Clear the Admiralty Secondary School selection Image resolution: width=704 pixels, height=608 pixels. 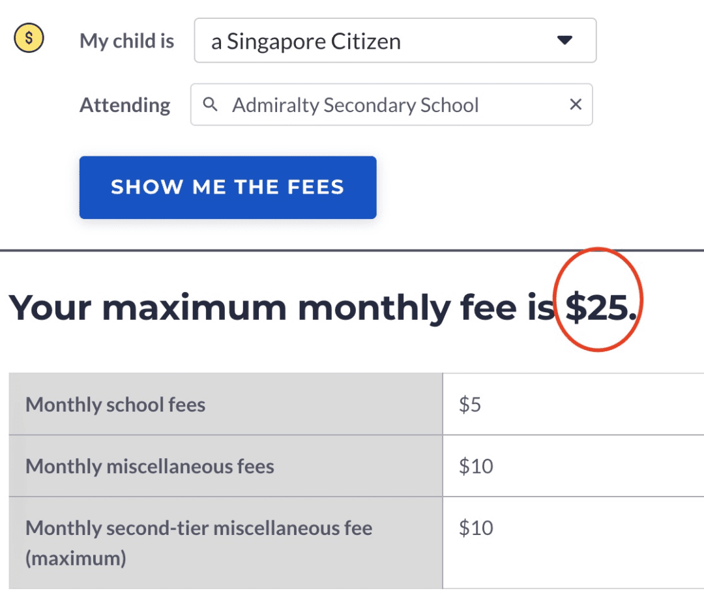point(576,104)
